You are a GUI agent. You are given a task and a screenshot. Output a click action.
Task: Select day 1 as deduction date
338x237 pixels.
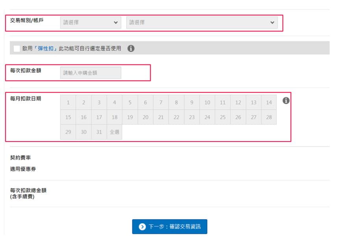point(68,103)
